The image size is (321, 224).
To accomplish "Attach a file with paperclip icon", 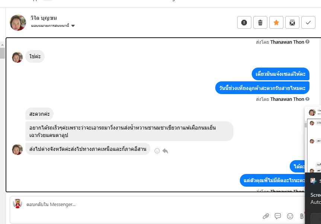I will pyautogui.click(x=266, y=216).
